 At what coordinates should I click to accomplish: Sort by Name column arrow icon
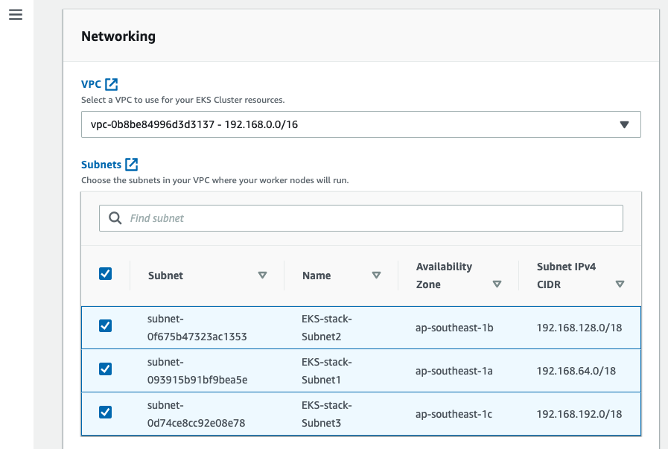376,275
